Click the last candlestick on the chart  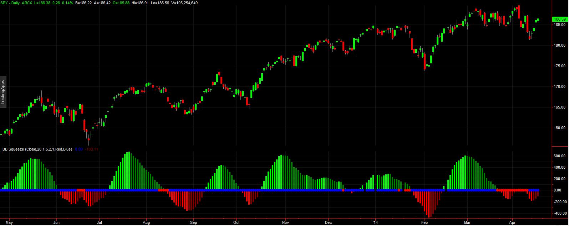click(538, 20)
